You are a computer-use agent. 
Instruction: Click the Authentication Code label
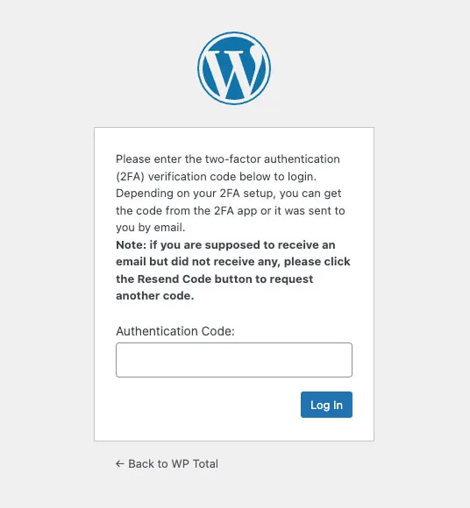tap(175, 331)
